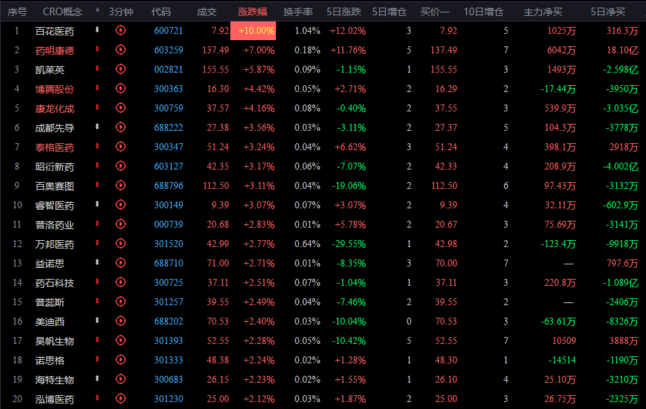Select stock name 泰格医药
Viewport: 646px width, 409px height.
(55, 147)
